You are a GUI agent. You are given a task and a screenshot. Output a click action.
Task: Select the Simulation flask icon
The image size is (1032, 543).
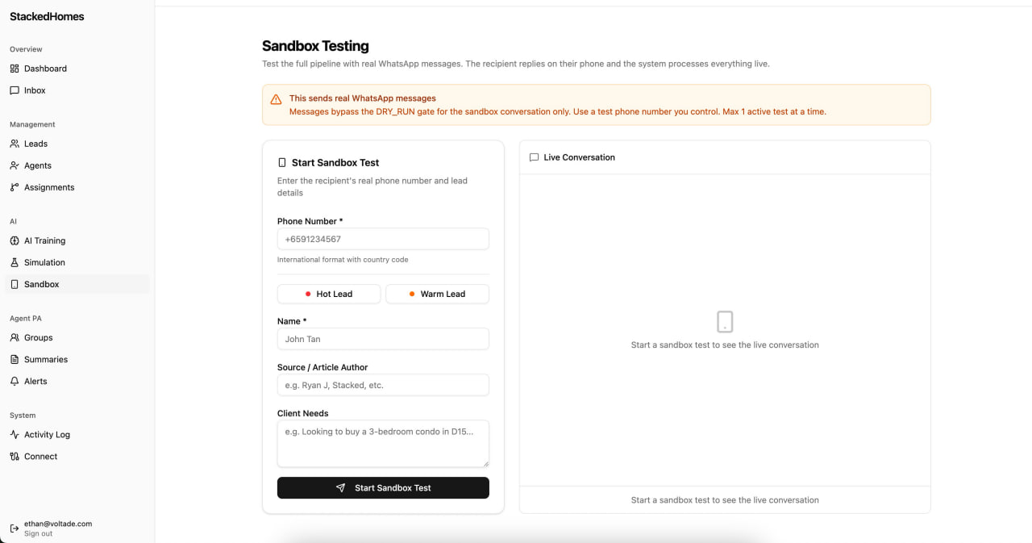(14, 262)
